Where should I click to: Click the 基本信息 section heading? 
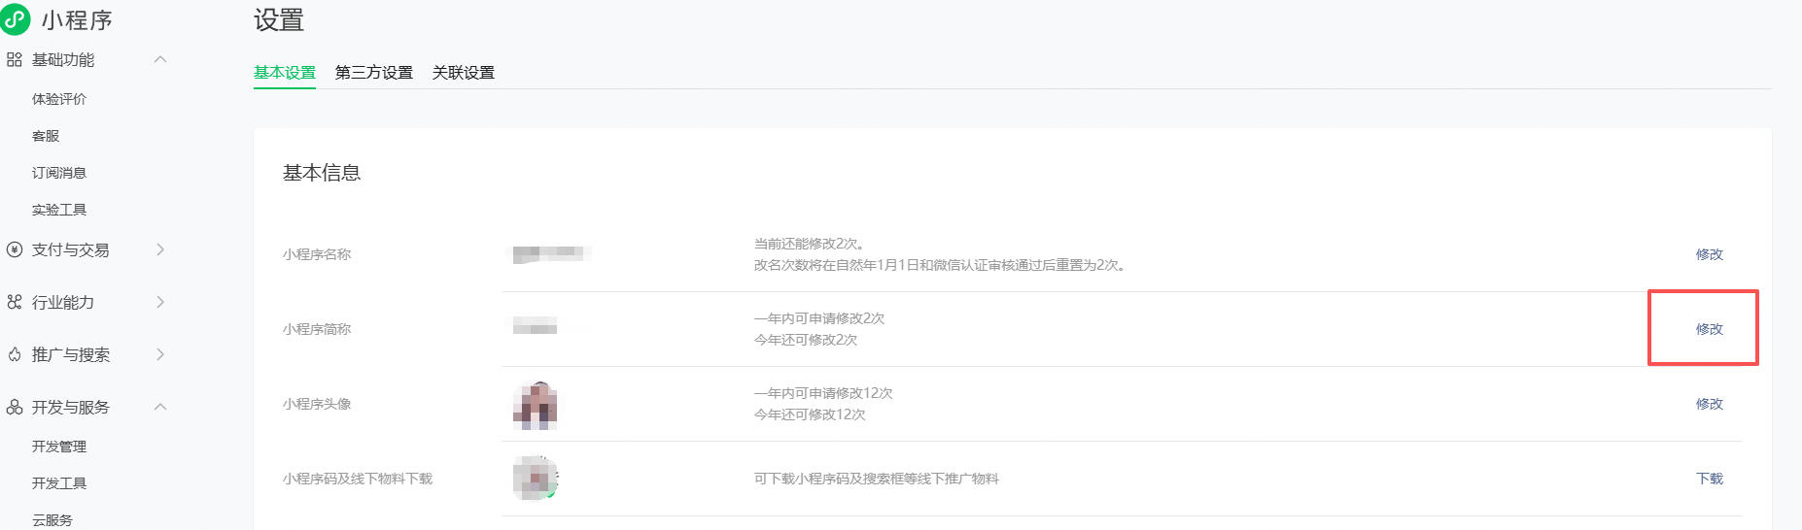click(x=322, y=173)
